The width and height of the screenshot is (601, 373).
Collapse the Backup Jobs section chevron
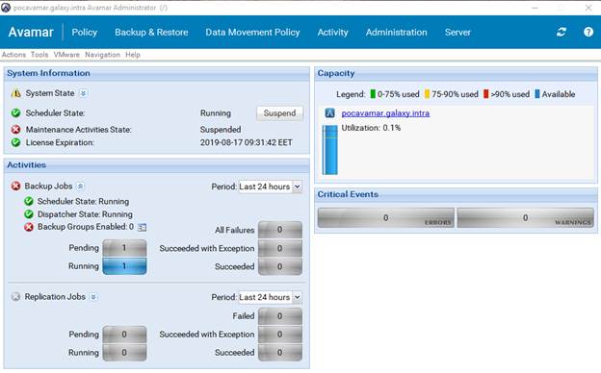point(80,186)
